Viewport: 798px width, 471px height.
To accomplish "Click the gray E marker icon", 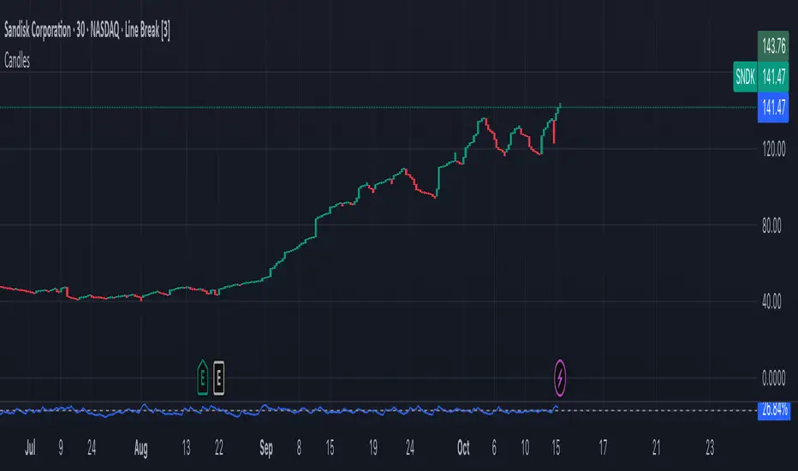I will (220, 375).
